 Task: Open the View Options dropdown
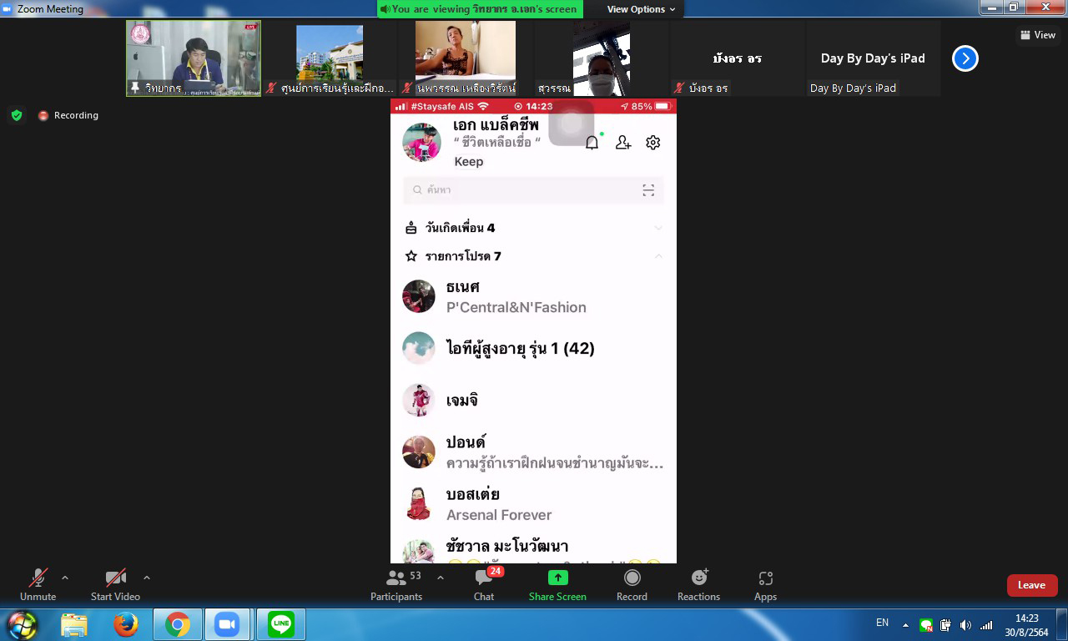tap(641, 9)
